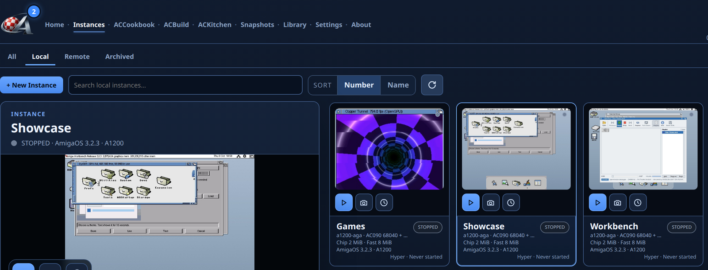Switch to the All instances tab
708x270 pixels.
(12, 57)
